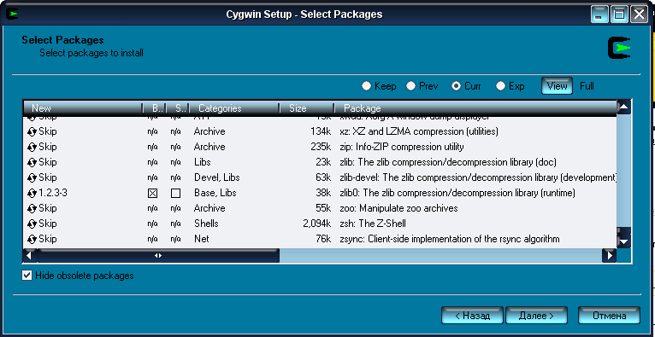Viewport: 655px width, 337px height.
Task: Click the zsync rsync algorithm description
Action: pos(450,239)
